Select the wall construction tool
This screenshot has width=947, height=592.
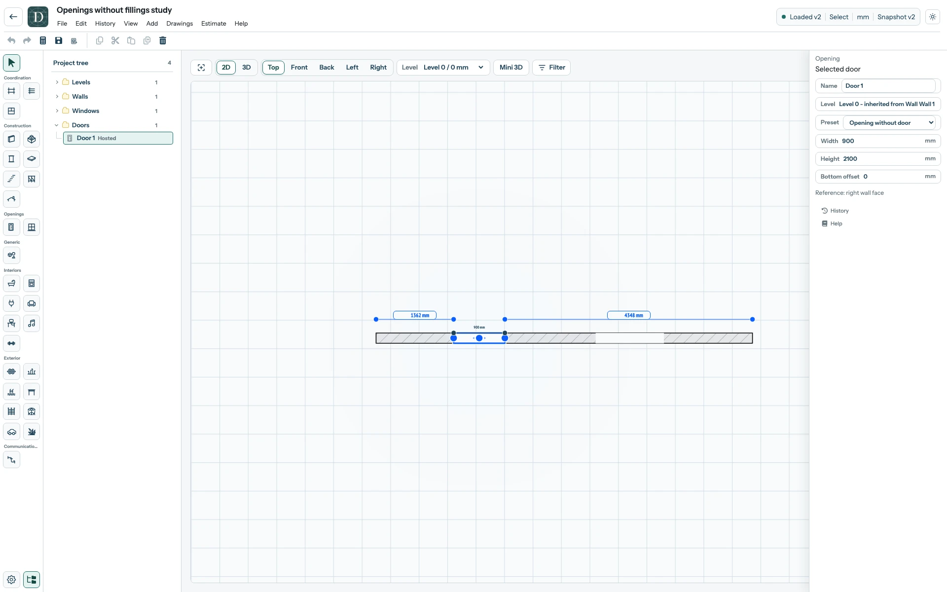11,139
